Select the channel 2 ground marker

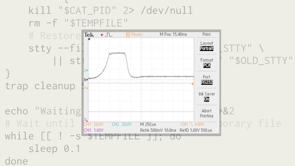tap(86, 70)
